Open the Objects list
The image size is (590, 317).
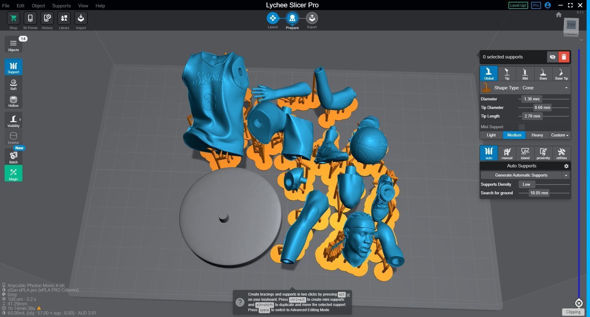pos(13,45)
